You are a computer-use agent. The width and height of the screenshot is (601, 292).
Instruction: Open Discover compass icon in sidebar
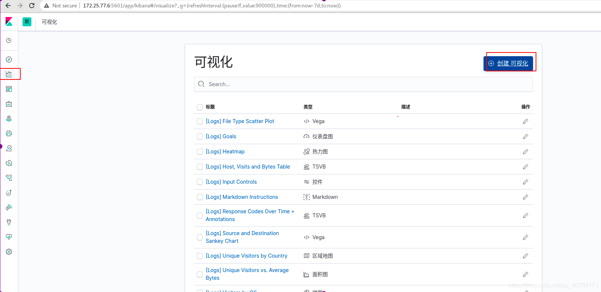tap(9, 60)
